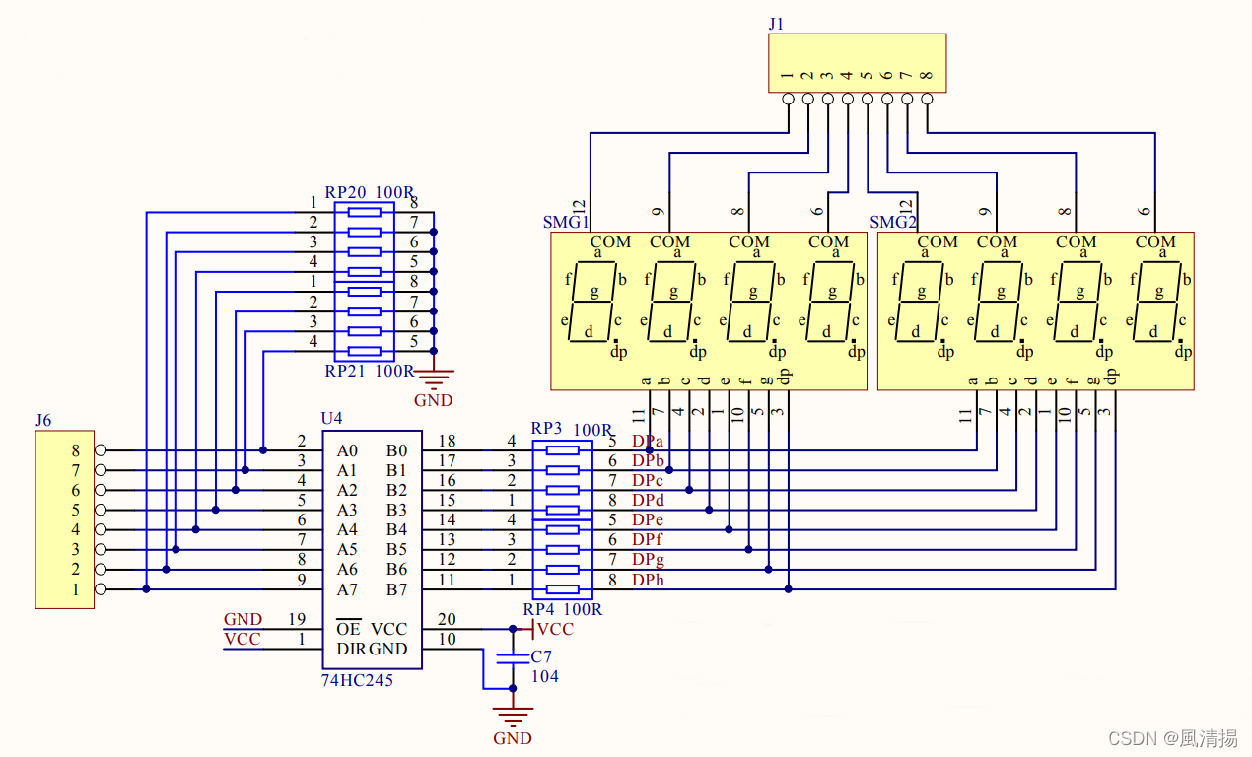This screenshot has height=757, width=1252.
Task: Click the DPf net label
Action: pos(648,539)
